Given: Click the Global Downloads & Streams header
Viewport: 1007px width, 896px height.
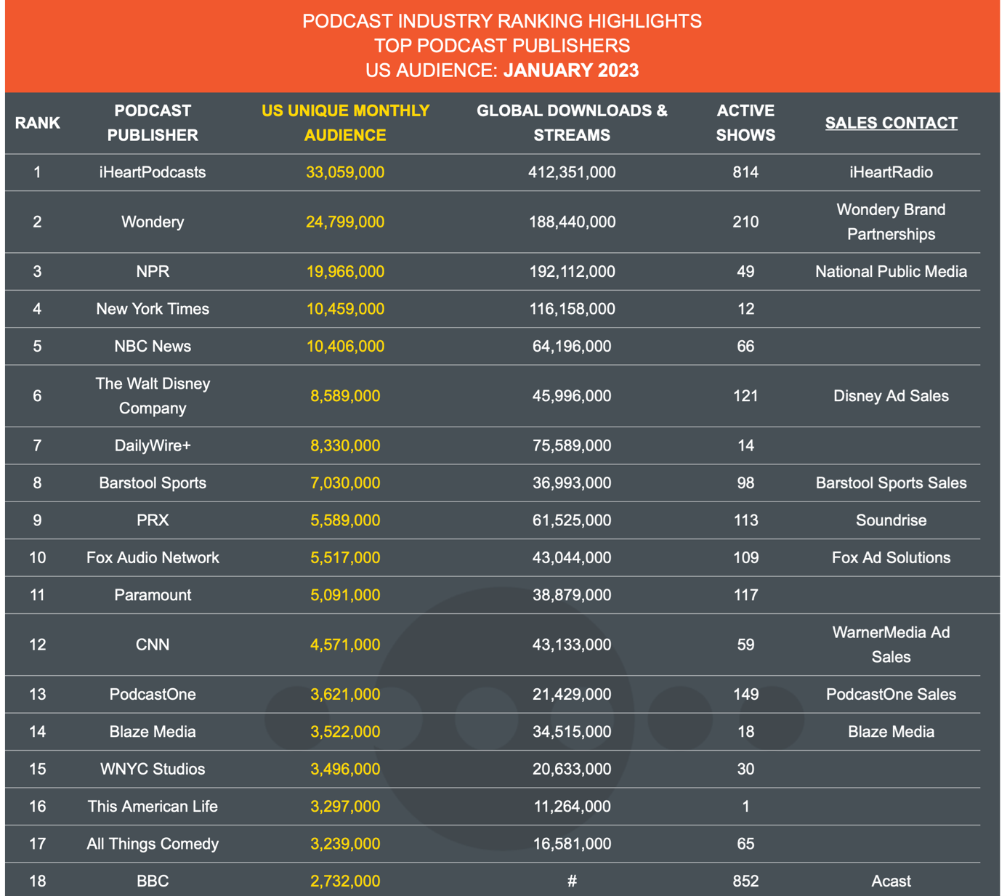Looking at the screenshot, I should click(572, 123).
